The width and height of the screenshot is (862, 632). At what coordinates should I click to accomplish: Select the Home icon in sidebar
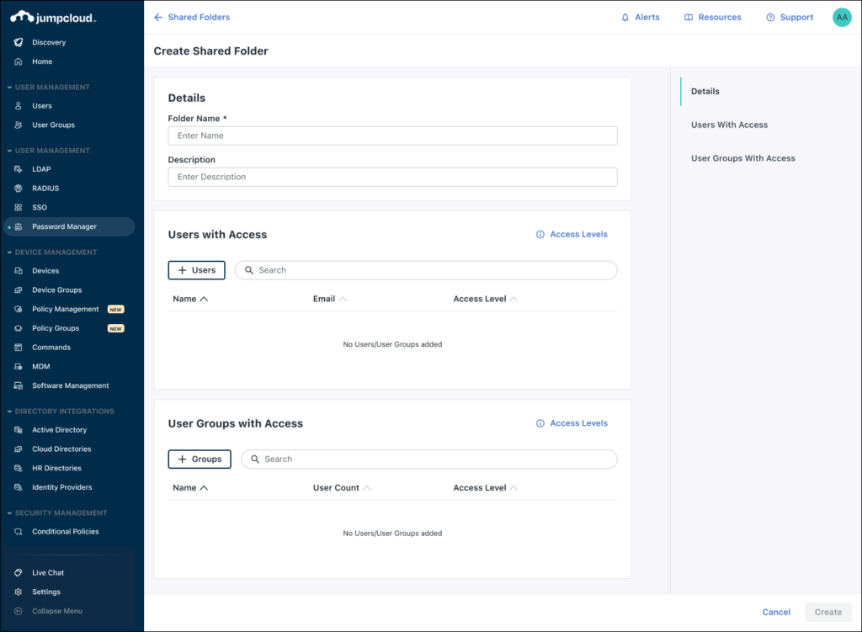click(19, 61)
